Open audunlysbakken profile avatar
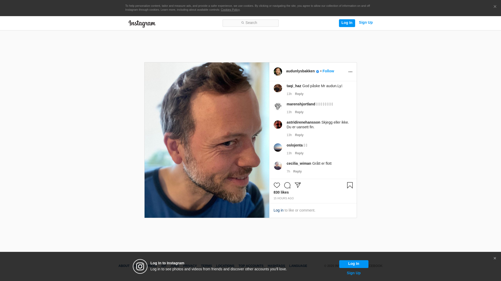Viewport: 501px width, 281px height. 278,72
